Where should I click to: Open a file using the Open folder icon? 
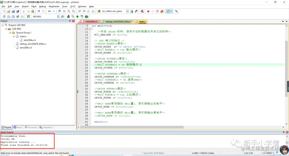(9, 11)
